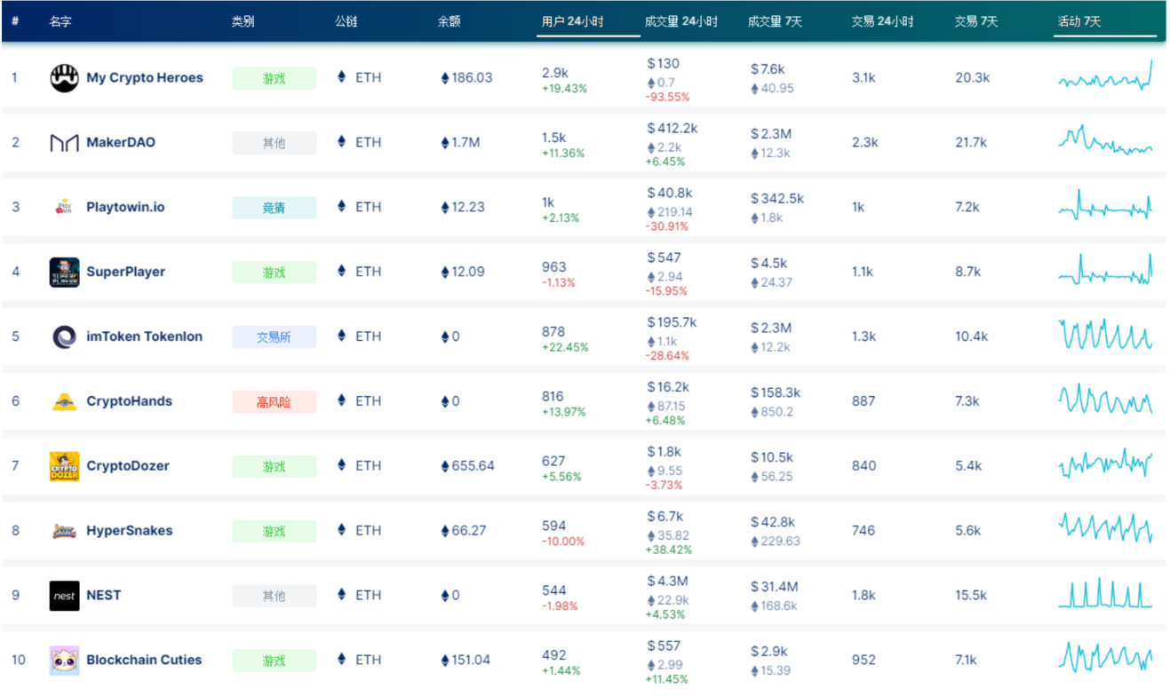Click the 交易所 tag for imToken Tokenlon
The width and height of the screenshot is (1170, 697).
click(274, 337)
